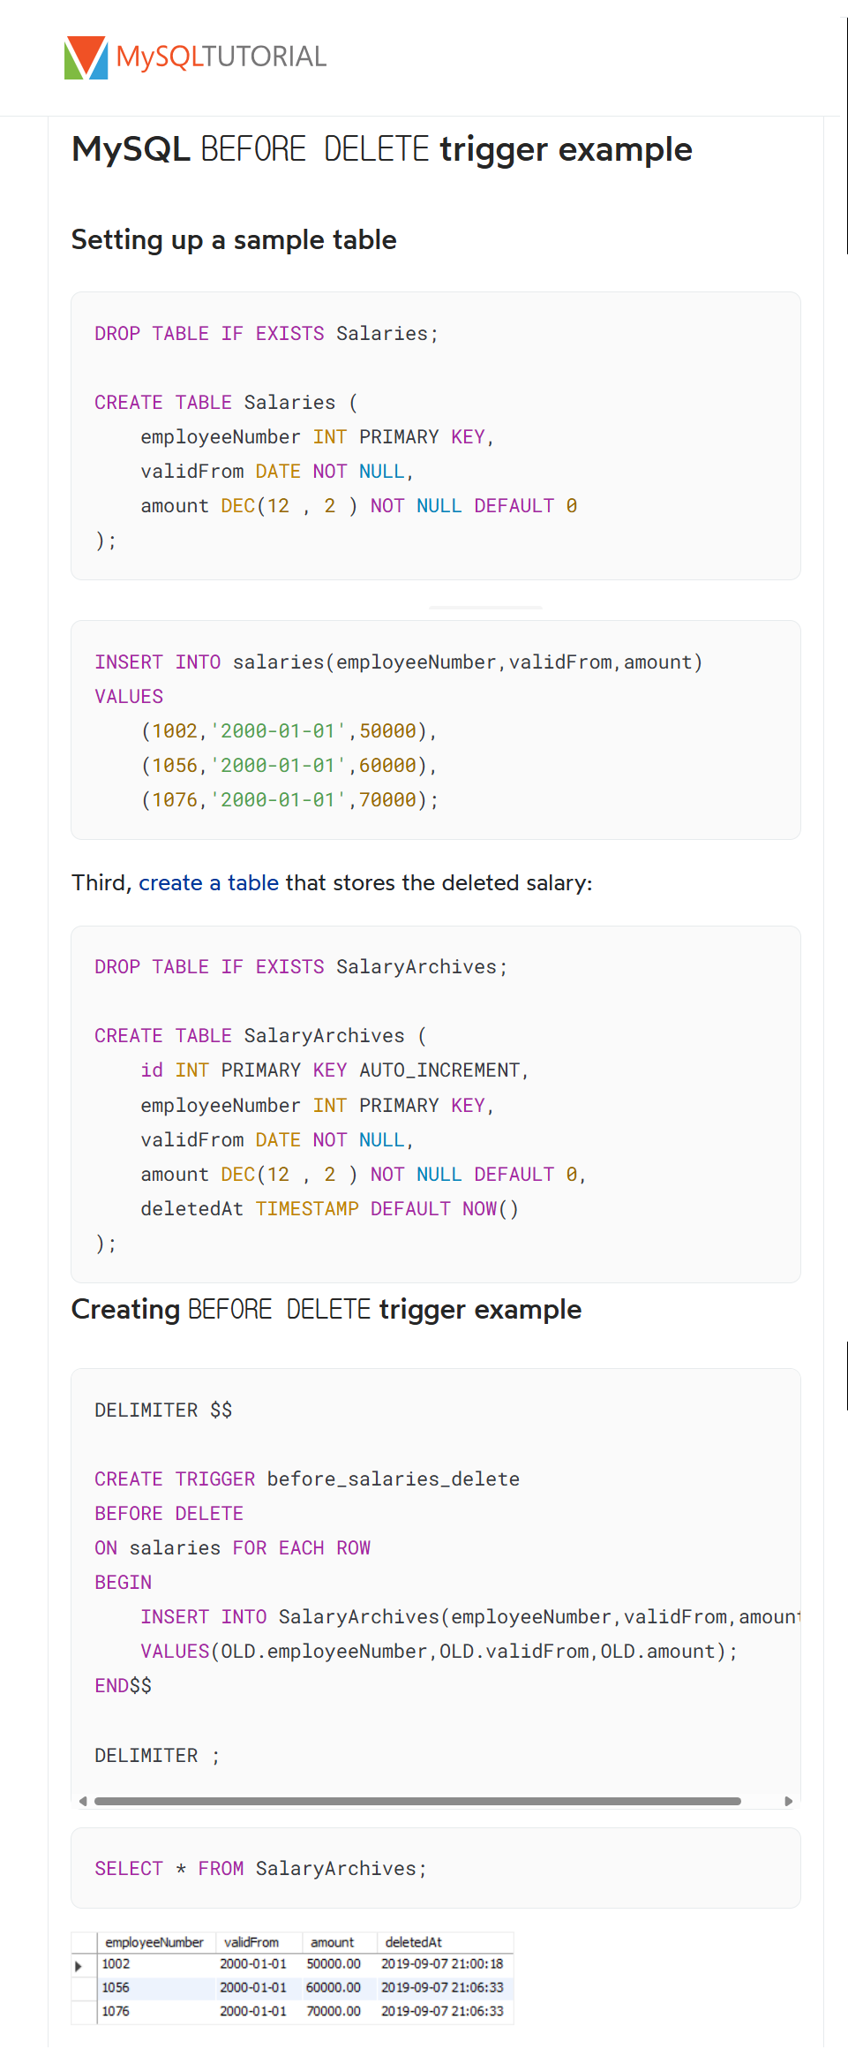Click the right arrow of the code scrollbar
The image size is (848, 2057).
click(788, 1801)
